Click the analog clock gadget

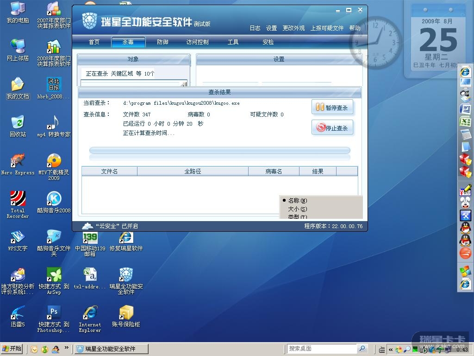(x=376, y=42)
